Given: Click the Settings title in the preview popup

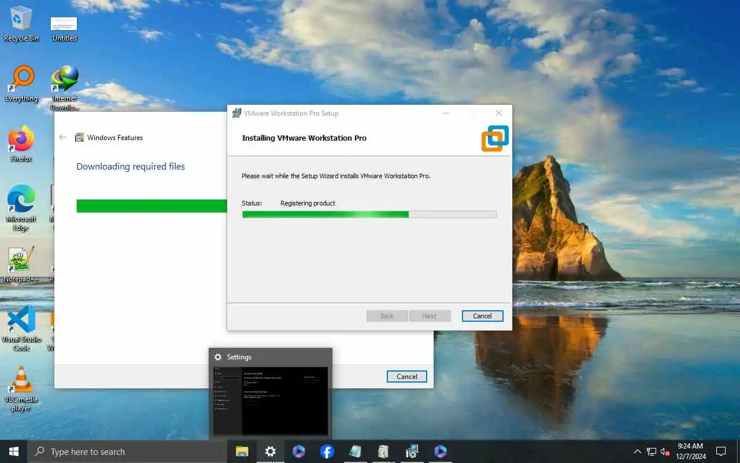Looking at the screenshot, I should click(x=239, y=357).
